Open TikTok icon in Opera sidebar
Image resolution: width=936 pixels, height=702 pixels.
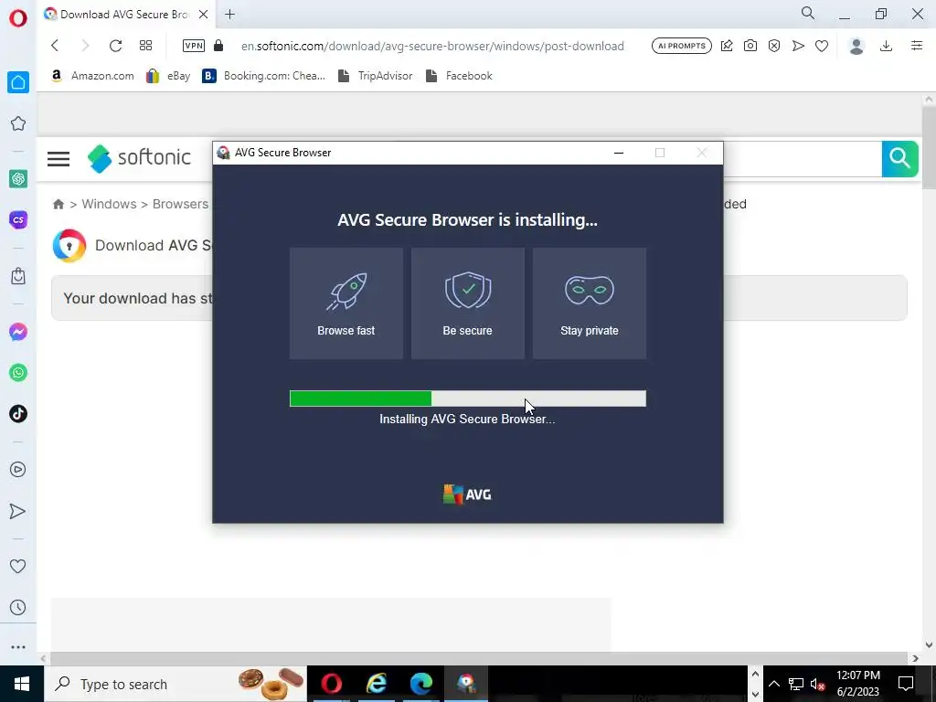tap(18, 414)
